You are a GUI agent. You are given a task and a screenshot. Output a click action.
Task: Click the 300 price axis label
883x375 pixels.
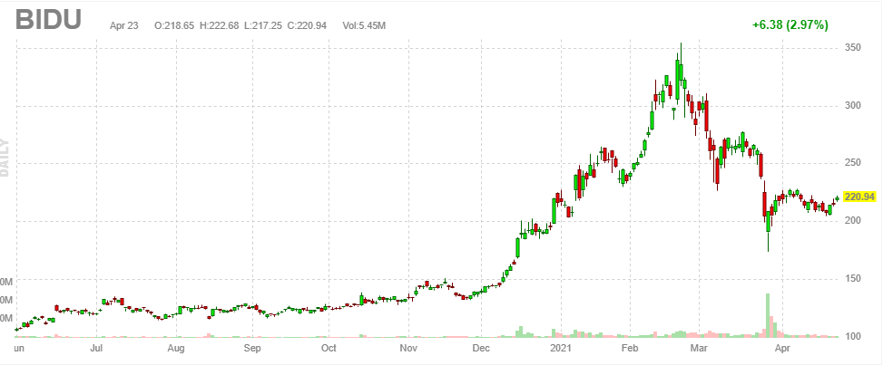click(x=852, y=106)
